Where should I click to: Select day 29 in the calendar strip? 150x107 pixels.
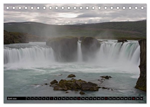pos(137,99)
